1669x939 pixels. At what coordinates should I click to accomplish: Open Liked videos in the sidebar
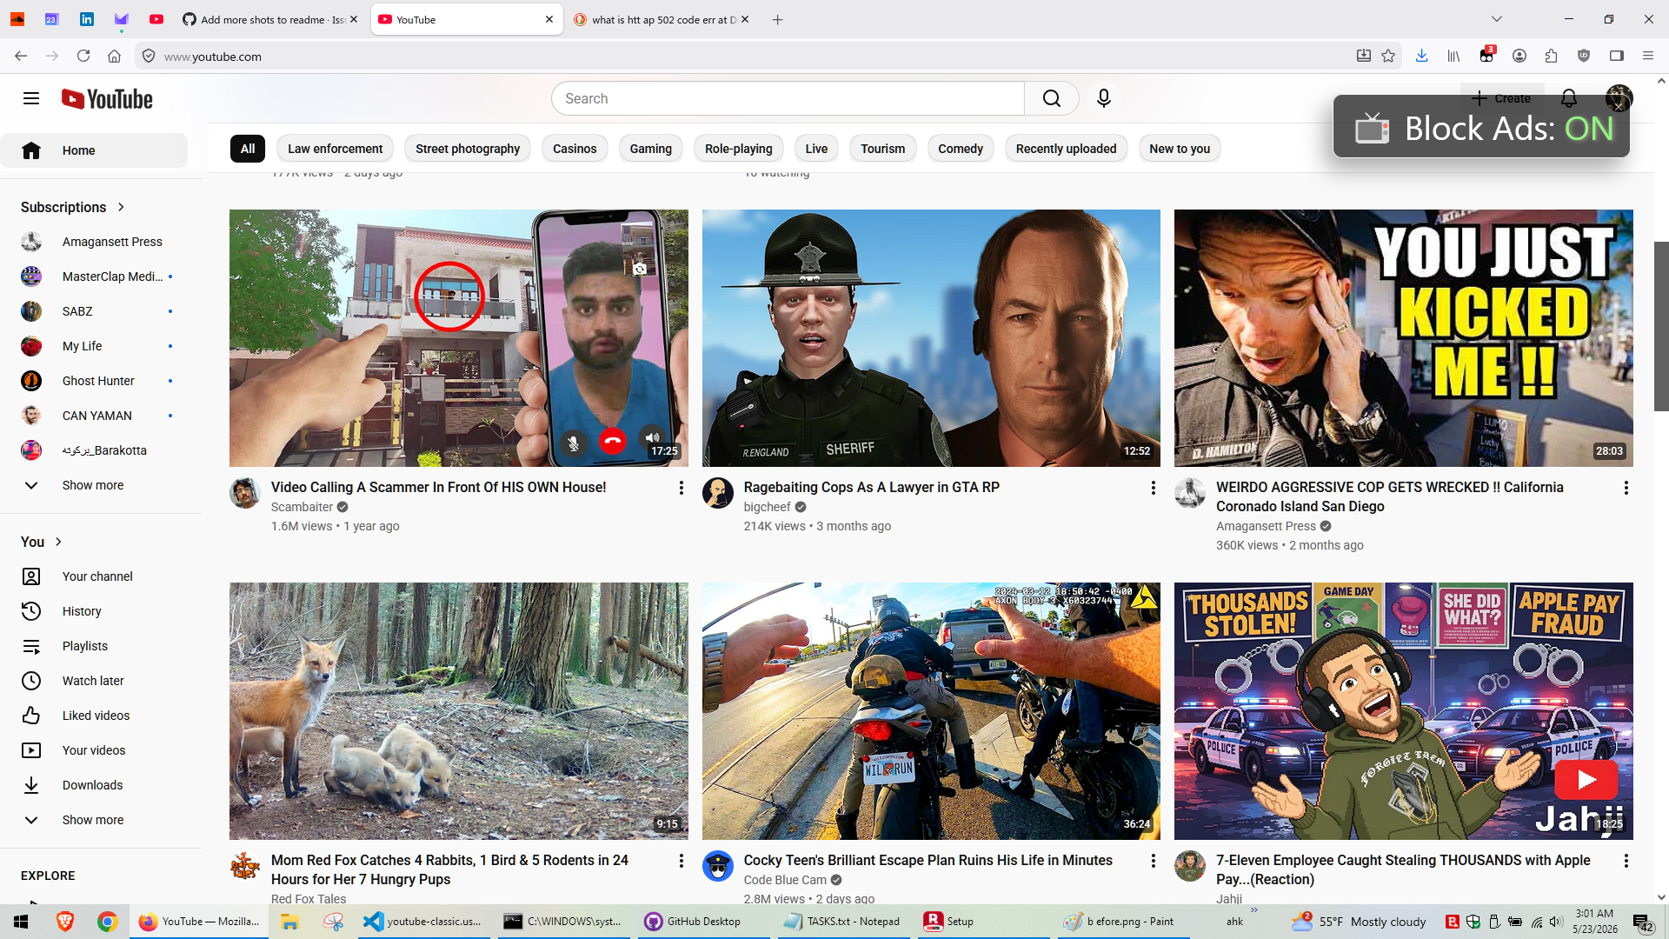coord(96,716)
